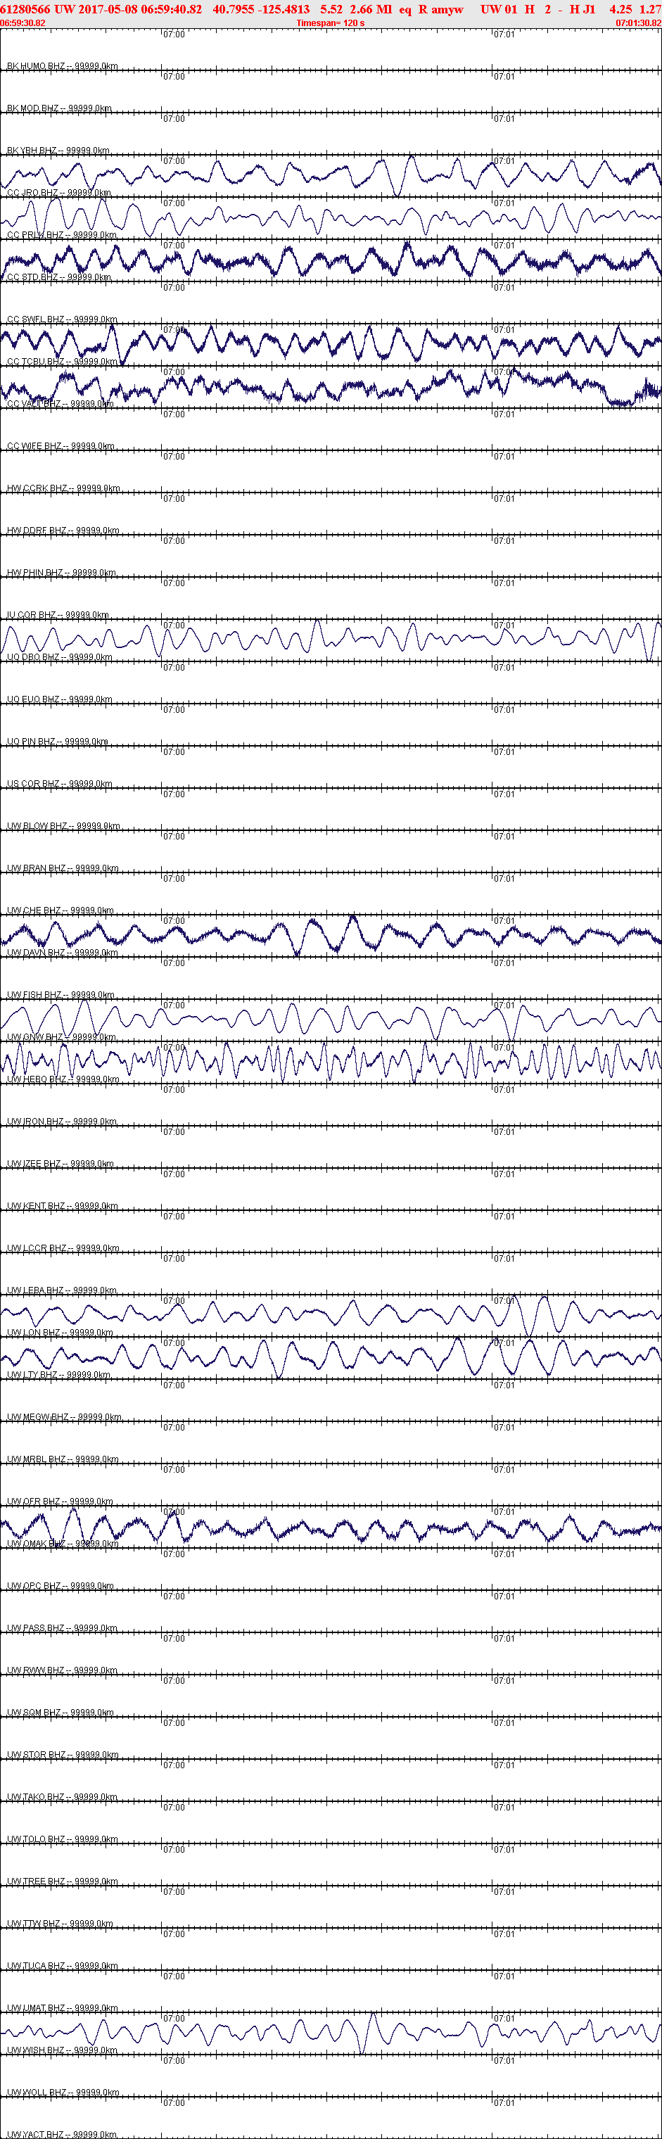Click the CC STD BHZ station label
The image size is (662, 2139).
click(59, 277)
